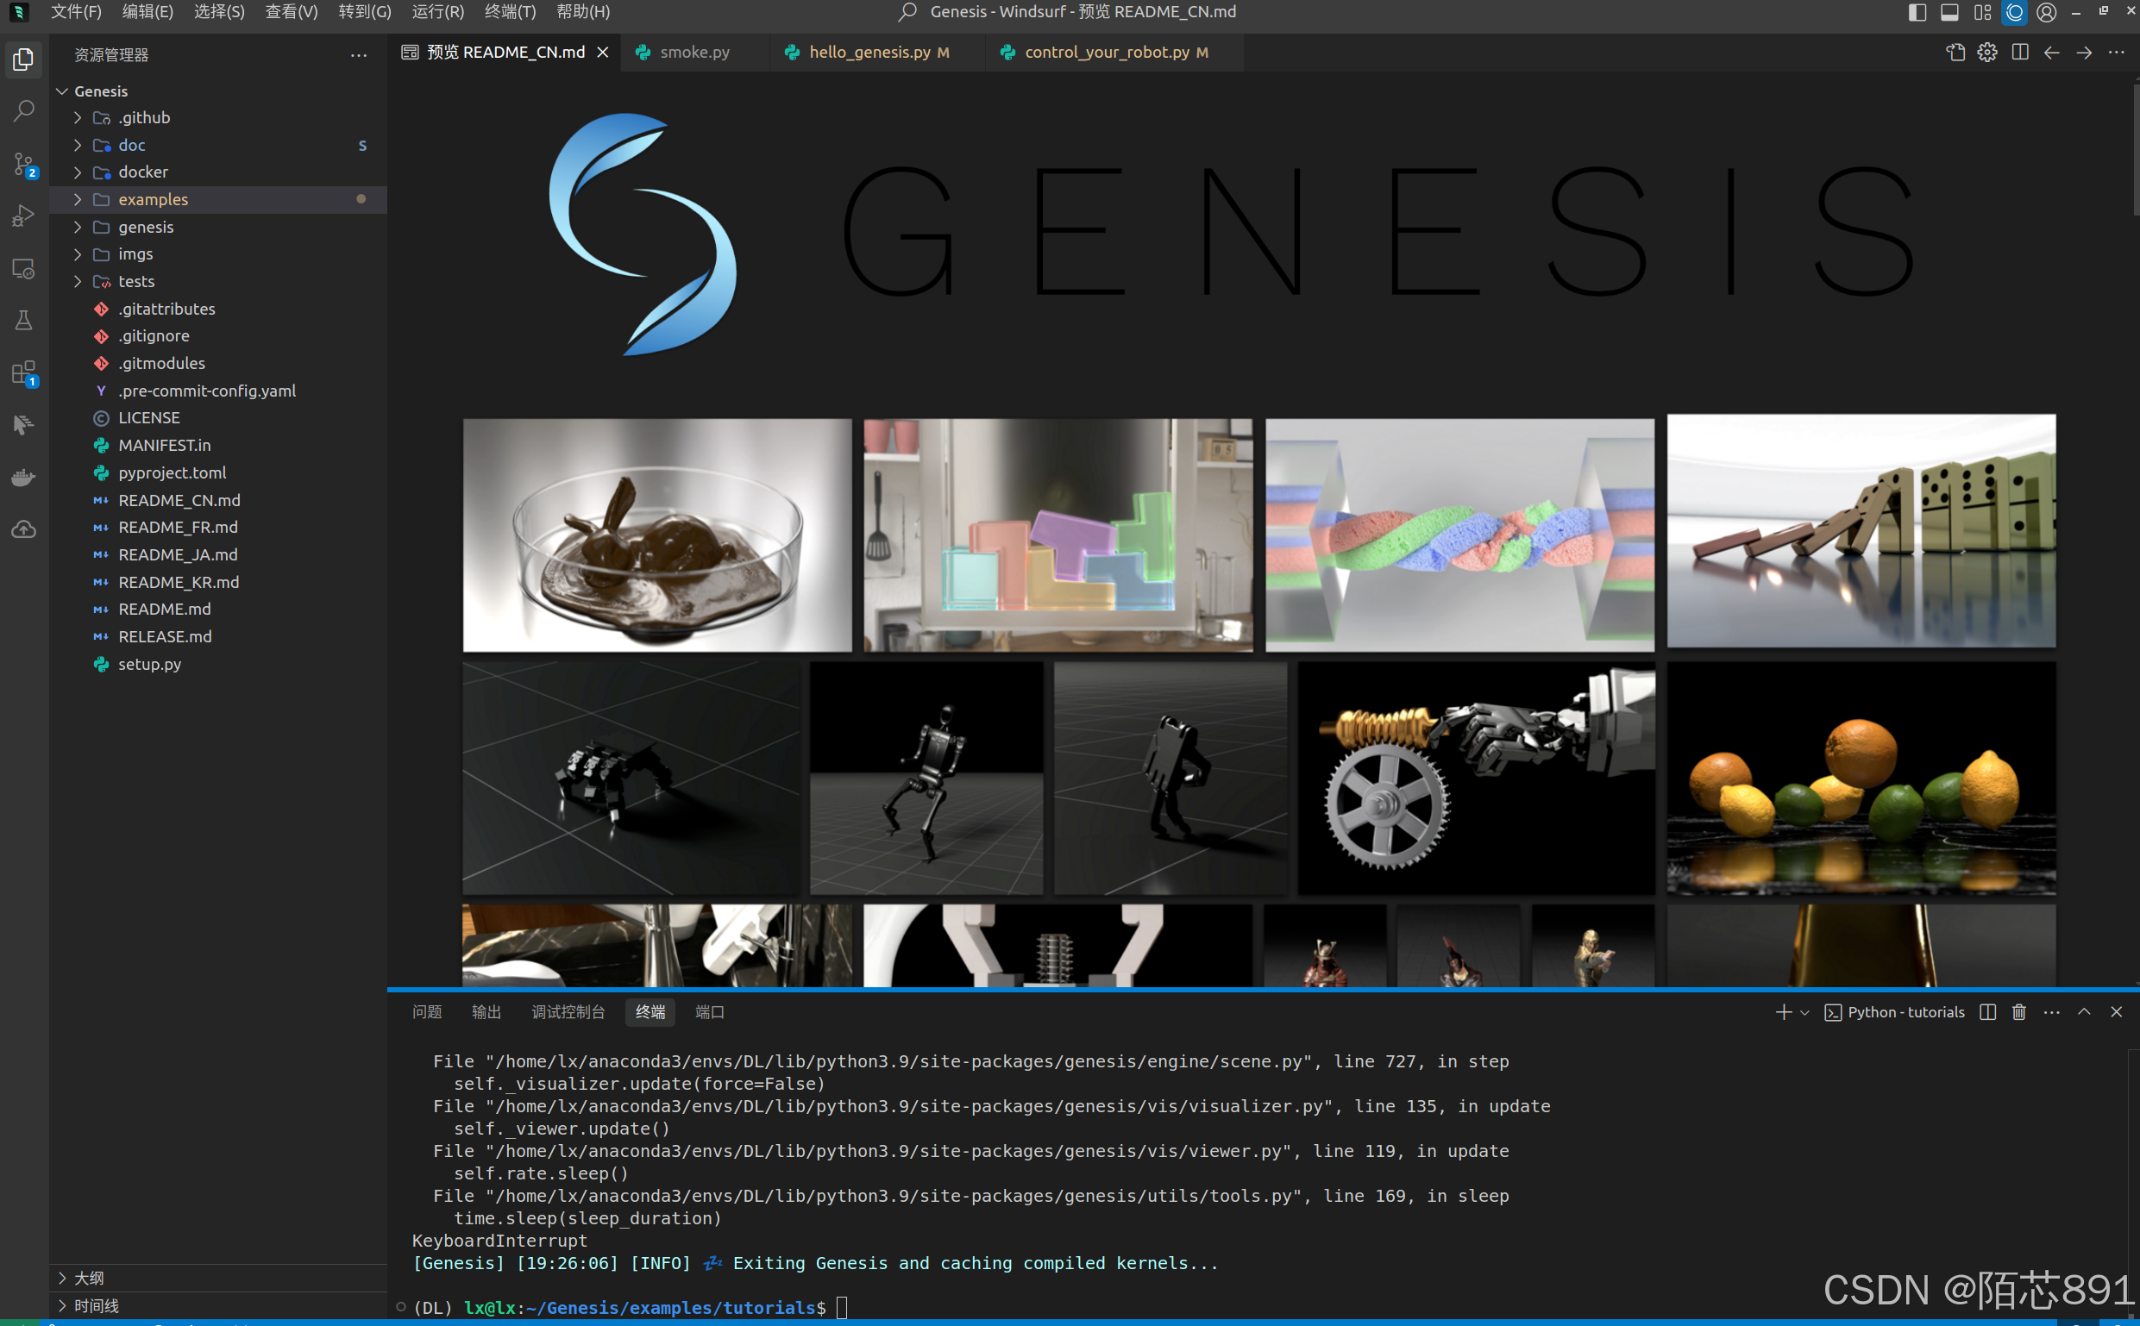Open the Testing (beaker) view
Image resolution: width=2140 pixels, height=1326 pixels.
pyautogui.click(x=23, y=320)
